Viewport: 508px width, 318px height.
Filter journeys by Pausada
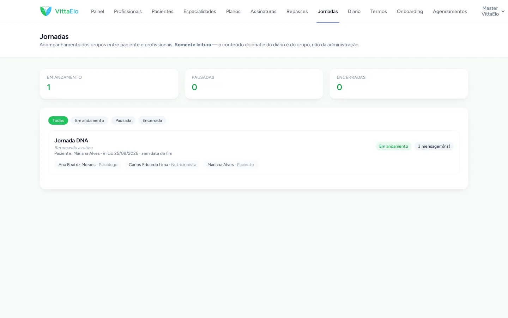point(123,120)
